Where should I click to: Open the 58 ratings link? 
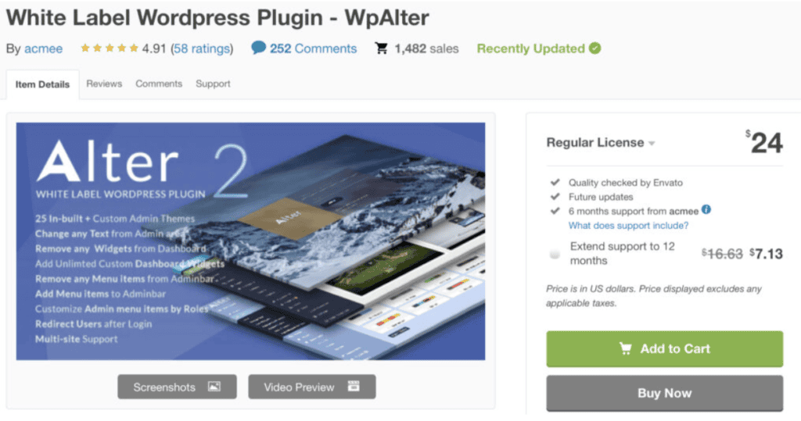(x=202, y=48)
